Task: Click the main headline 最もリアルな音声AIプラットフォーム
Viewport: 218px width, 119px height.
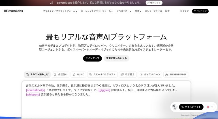Action: 106,37
